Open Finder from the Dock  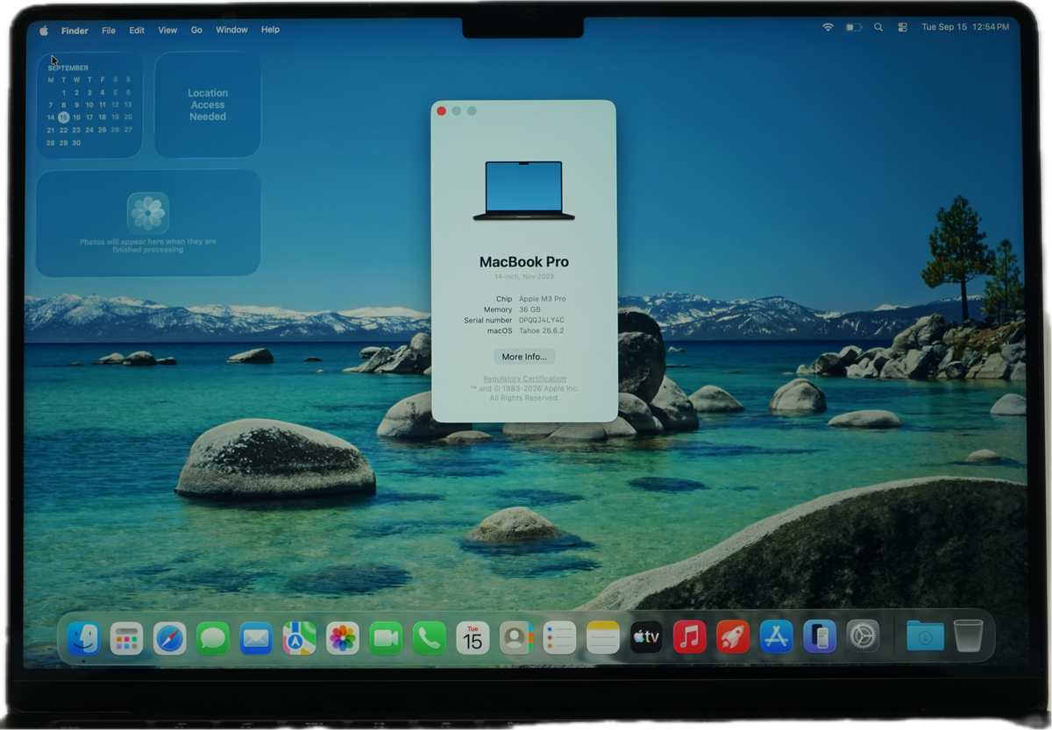[x=83, y=638]
